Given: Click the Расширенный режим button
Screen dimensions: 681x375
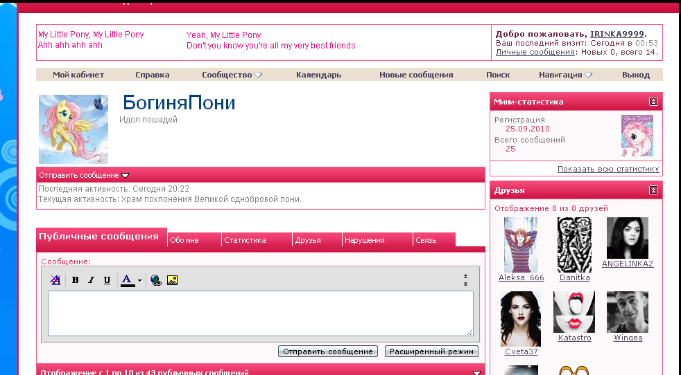Looking at the screenshot, I should [x=432, y=351].
